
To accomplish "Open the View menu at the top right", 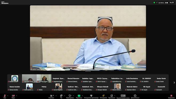I will (x=172, y=3).
